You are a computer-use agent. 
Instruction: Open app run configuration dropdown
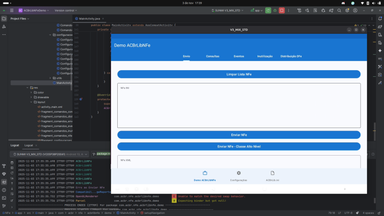coord(257,11)
